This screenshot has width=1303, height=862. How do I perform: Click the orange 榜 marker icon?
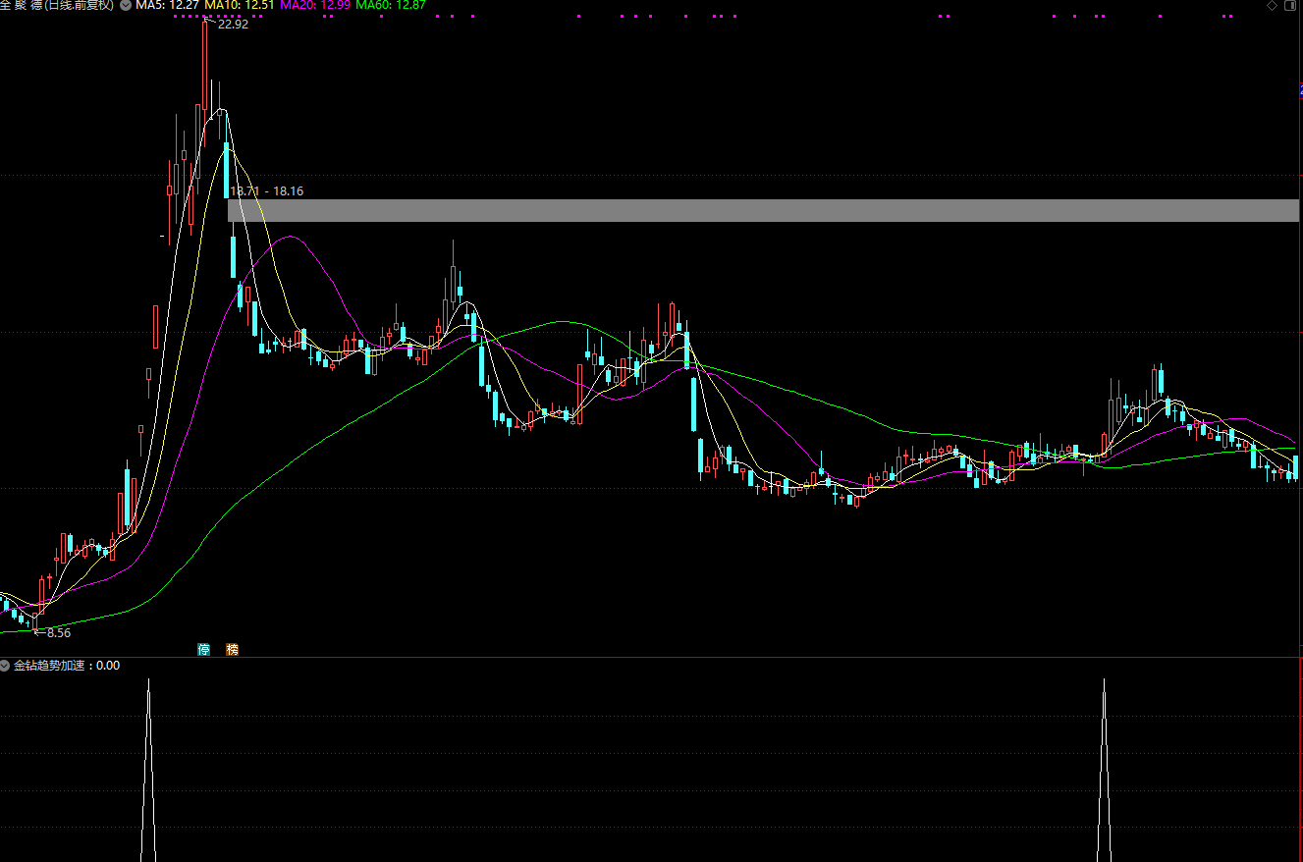click(232, 649)
